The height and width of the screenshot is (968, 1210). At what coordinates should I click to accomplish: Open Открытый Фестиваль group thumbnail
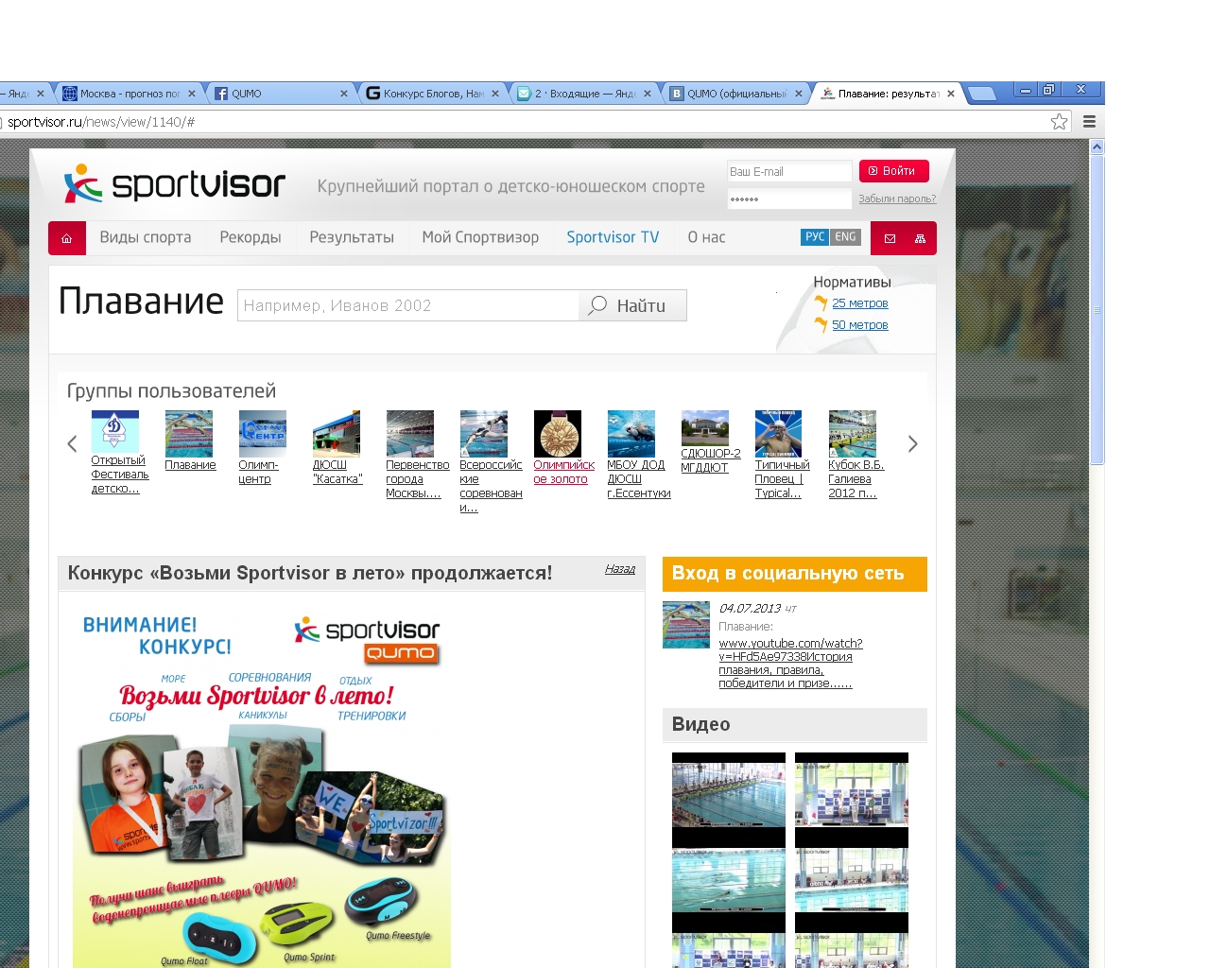(115, 431)
